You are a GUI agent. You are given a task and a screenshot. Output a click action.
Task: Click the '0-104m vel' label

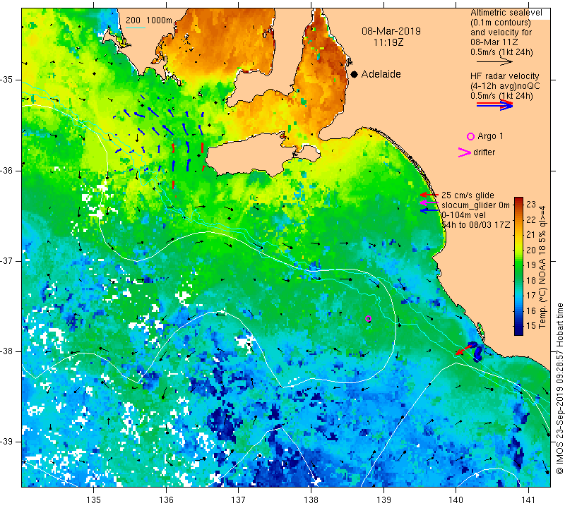point(464,215)
